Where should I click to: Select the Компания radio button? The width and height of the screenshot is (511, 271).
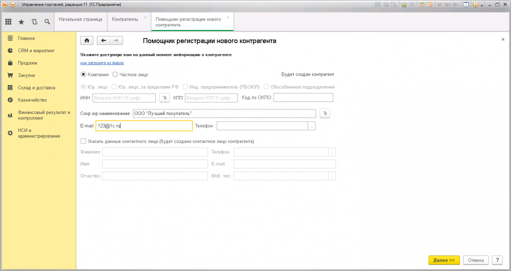(83, 74)
